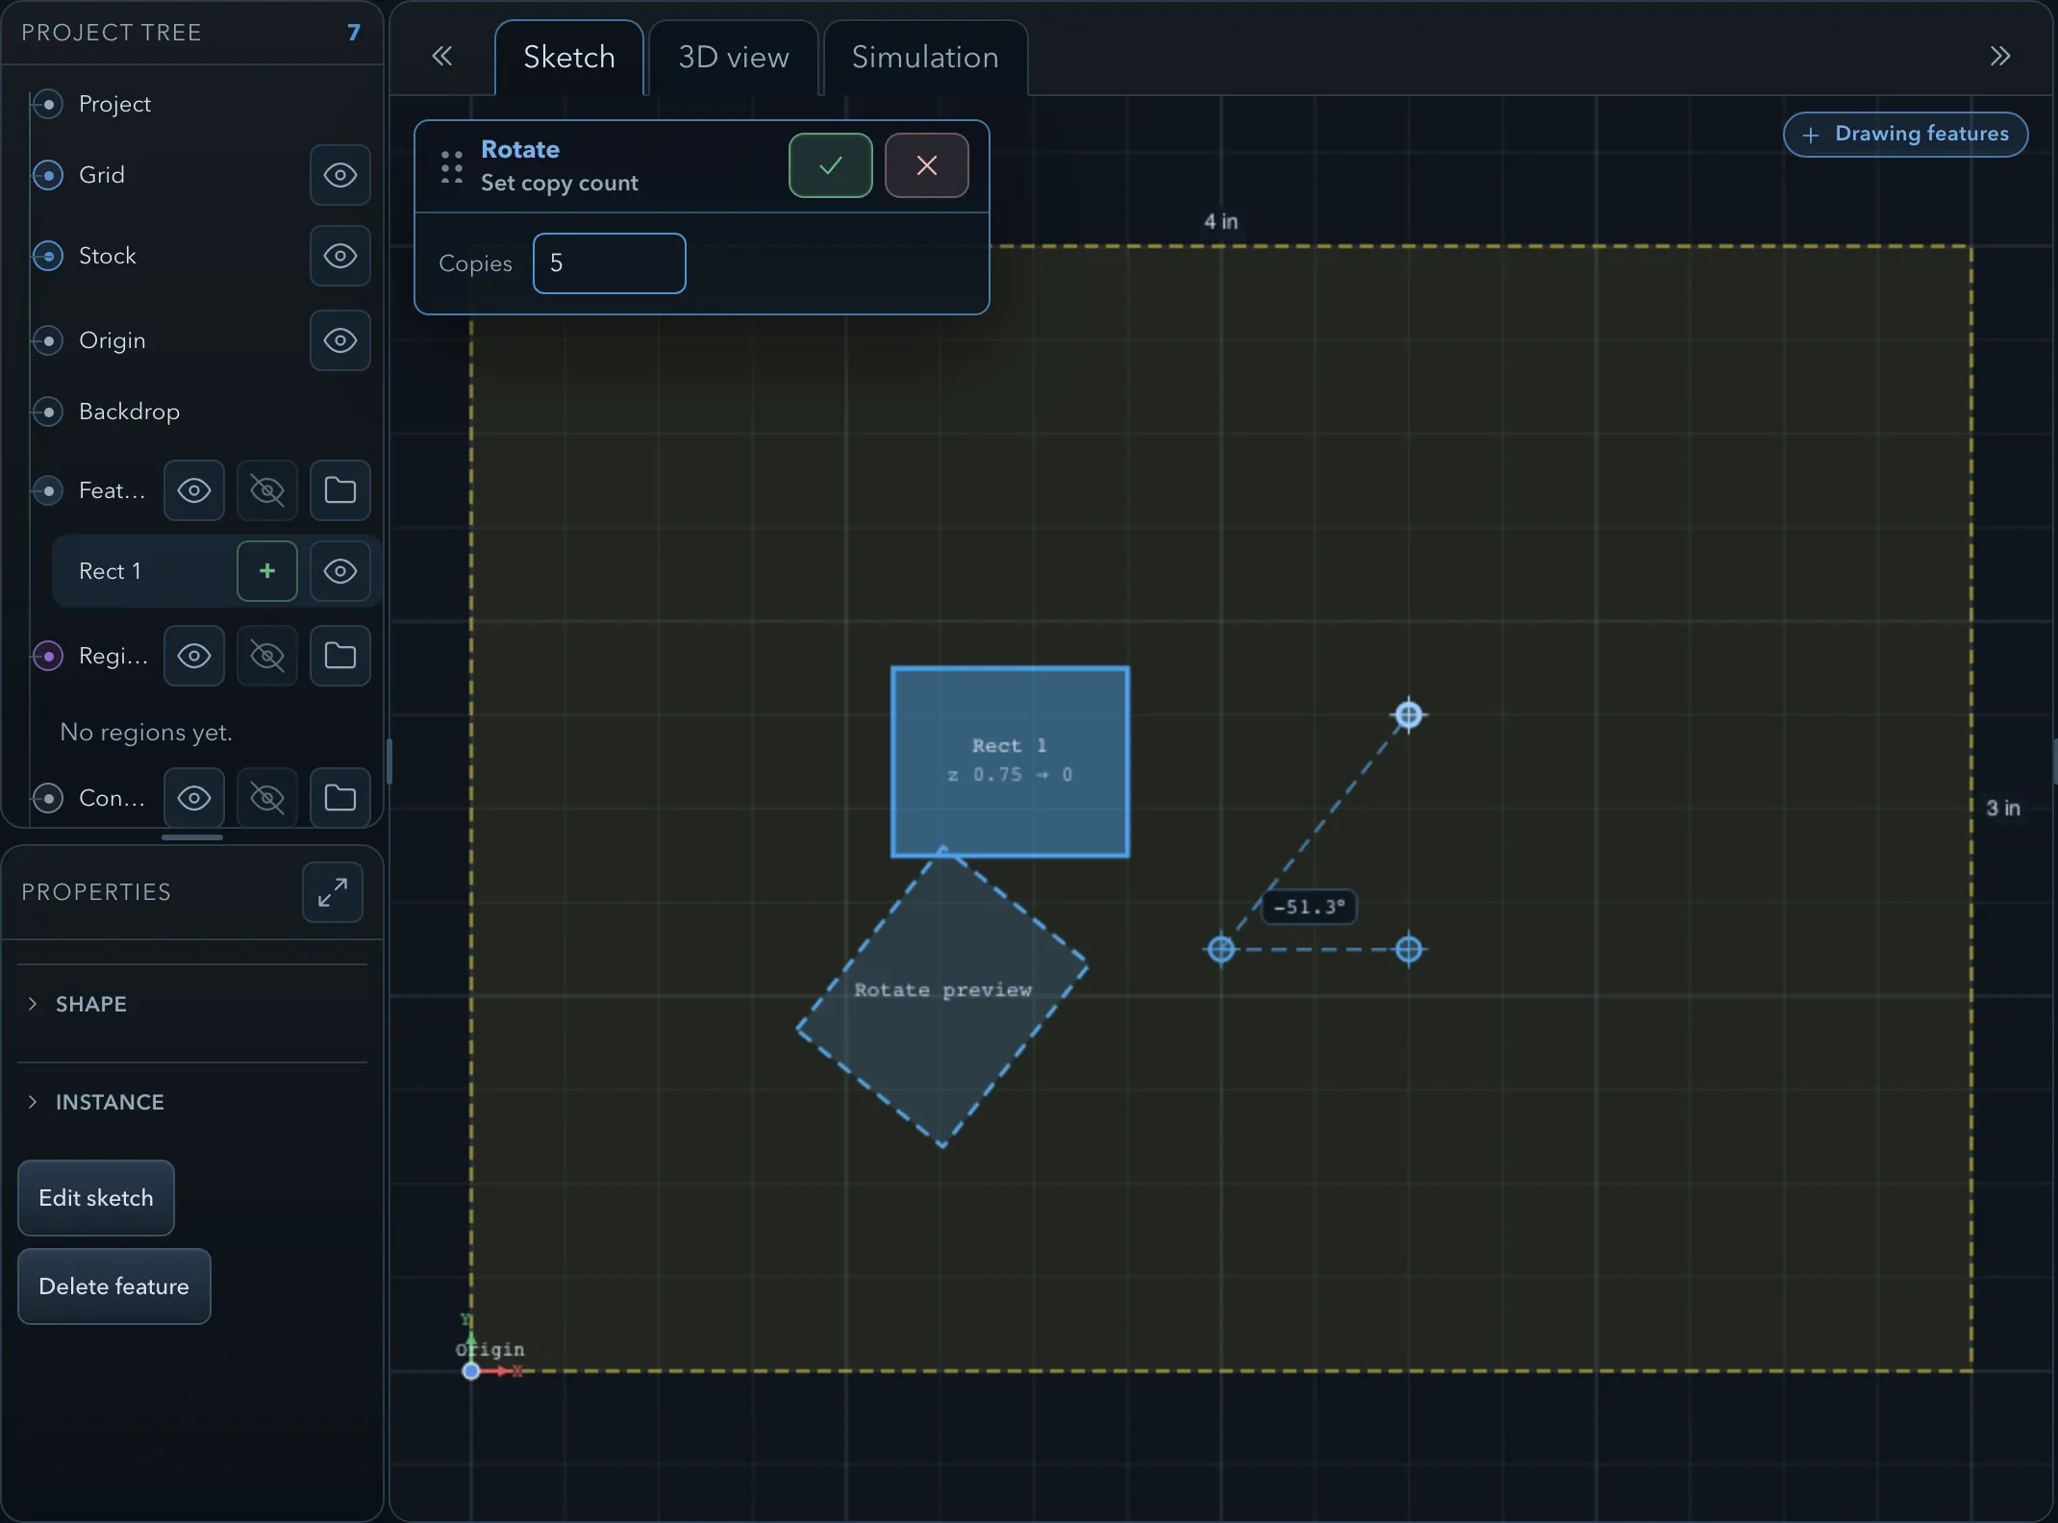Cancel the Rotate operation with the X

pyautogui.click(x=926, y=165)
